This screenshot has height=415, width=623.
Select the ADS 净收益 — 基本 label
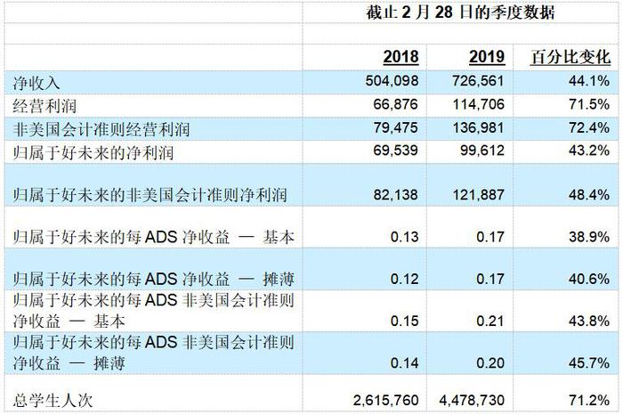pyautogui.click(x=153, y=237)
